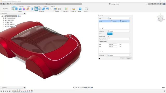Screen dimensions: 166x93
Task: Select the Revolve tool icon
Action: (x=20, y=9)
